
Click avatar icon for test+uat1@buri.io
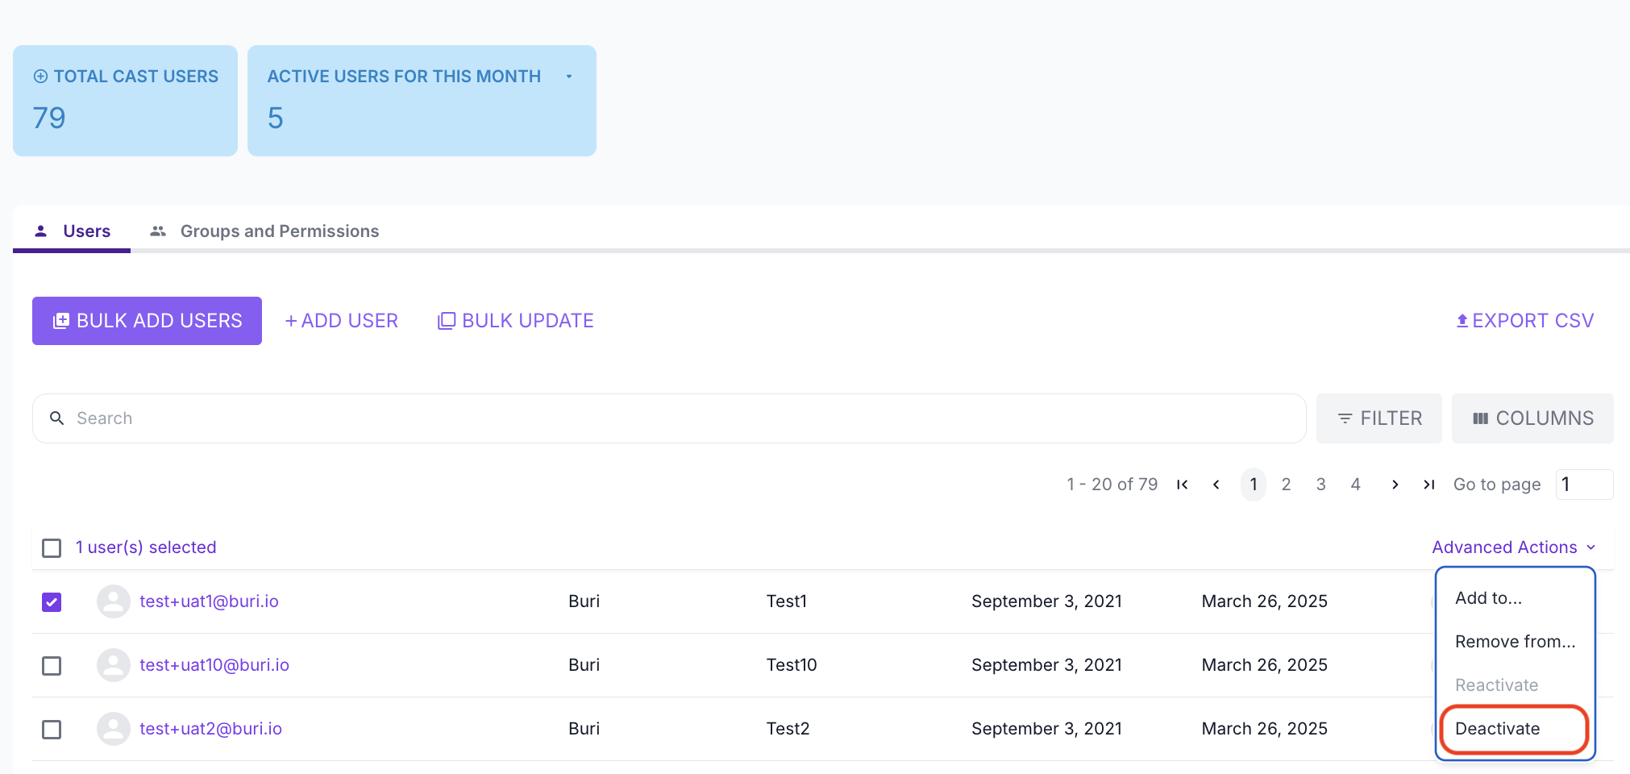114,601
